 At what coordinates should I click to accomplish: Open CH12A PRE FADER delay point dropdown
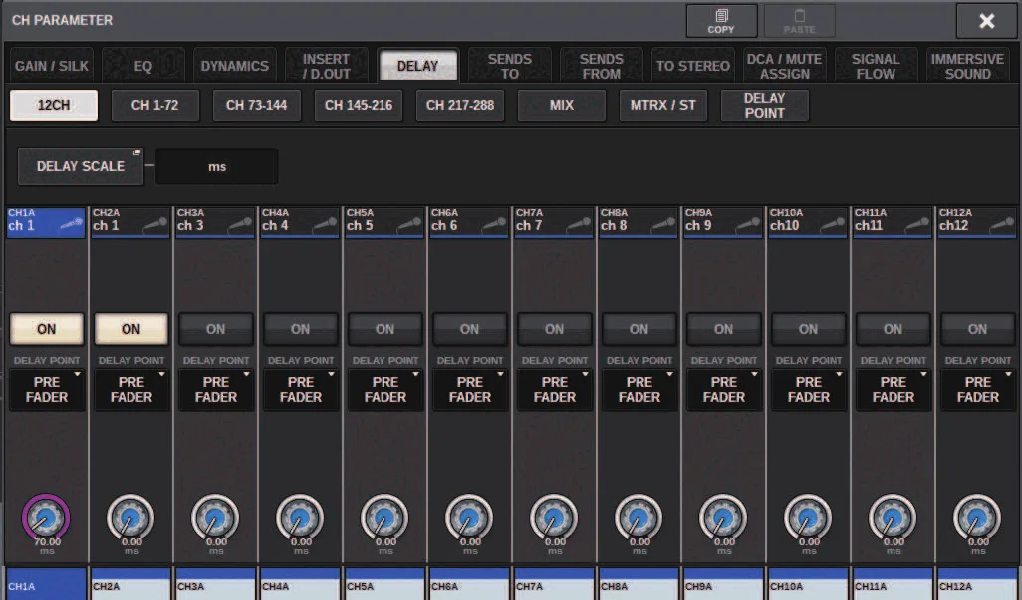(x=978, y=390)
